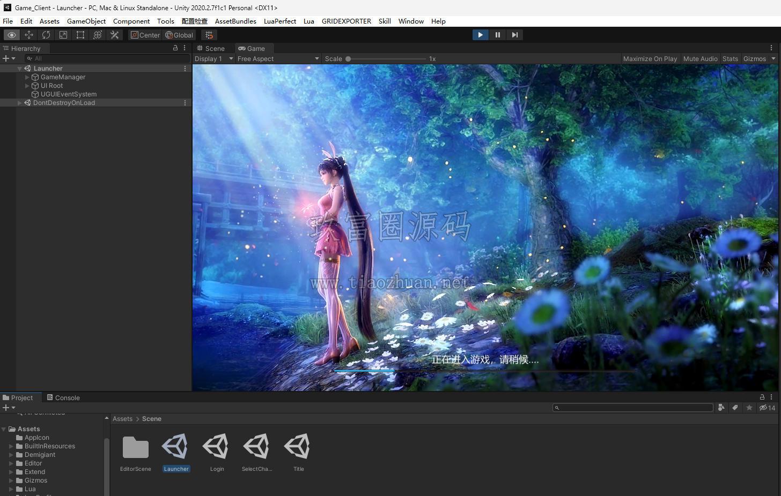Open the Free Aspect dropdown

click(278, 59)
